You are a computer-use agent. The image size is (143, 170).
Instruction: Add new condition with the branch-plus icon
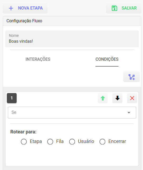pyautogui.click(x=131, y=77)
